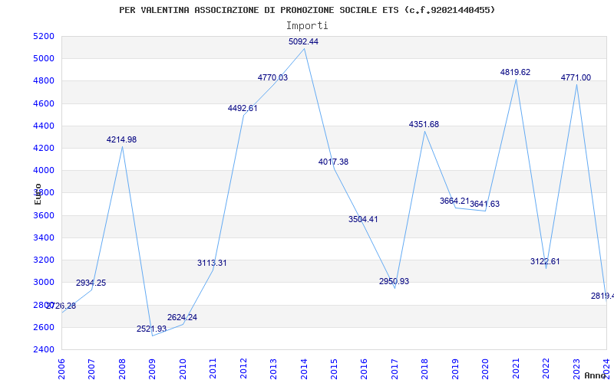
Task: Click the 2022 x-axis year label
Action: click(x=546, y=369)
